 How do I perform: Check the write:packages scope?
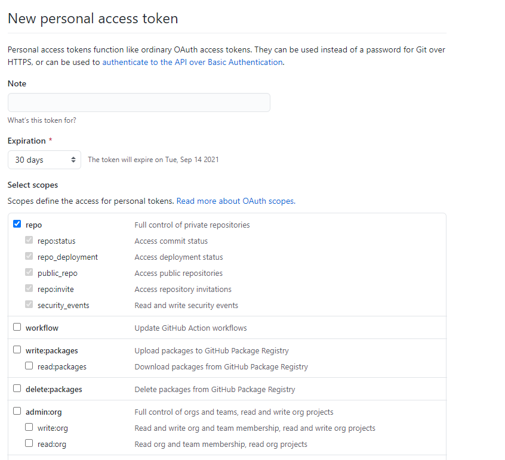point(17,350)
